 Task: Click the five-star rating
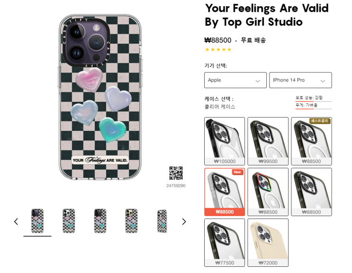tap(218, 50)
